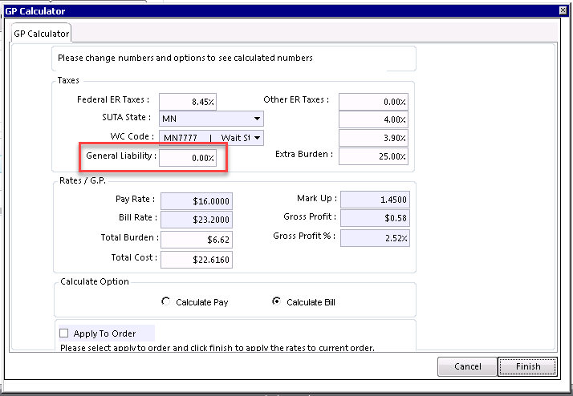
Task: Click the Other ER Taxes field
Action: (x=373, y=101)
